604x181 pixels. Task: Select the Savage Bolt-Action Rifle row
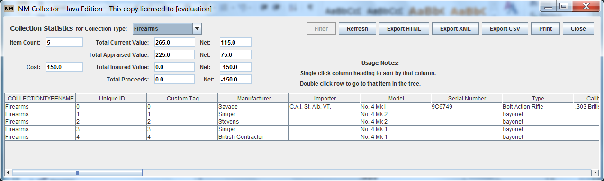[x=302, y=107]
